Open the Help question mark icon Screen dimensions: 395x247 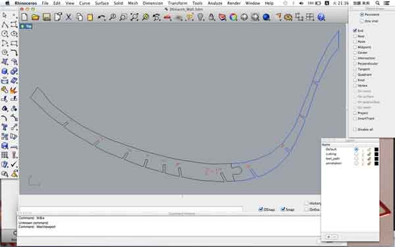[x=321, y=17]
